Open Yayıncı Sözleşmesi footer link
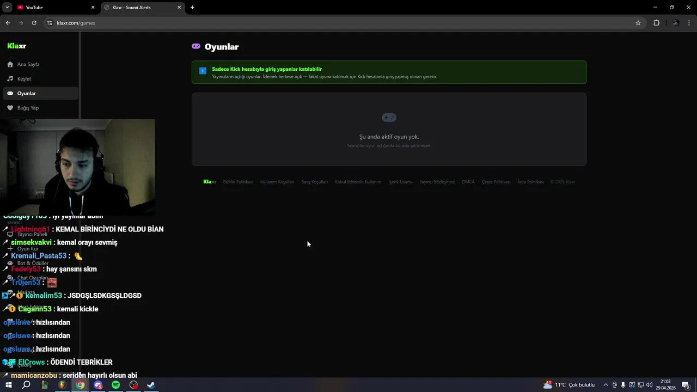The image size is (697, 392). pyautogui.click(x=437, y=182)
